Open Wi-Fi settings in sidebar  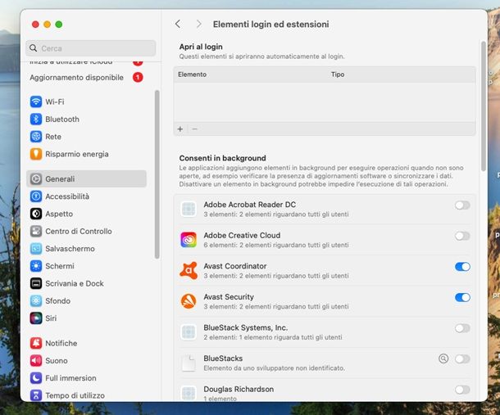(x=55, y=101)
